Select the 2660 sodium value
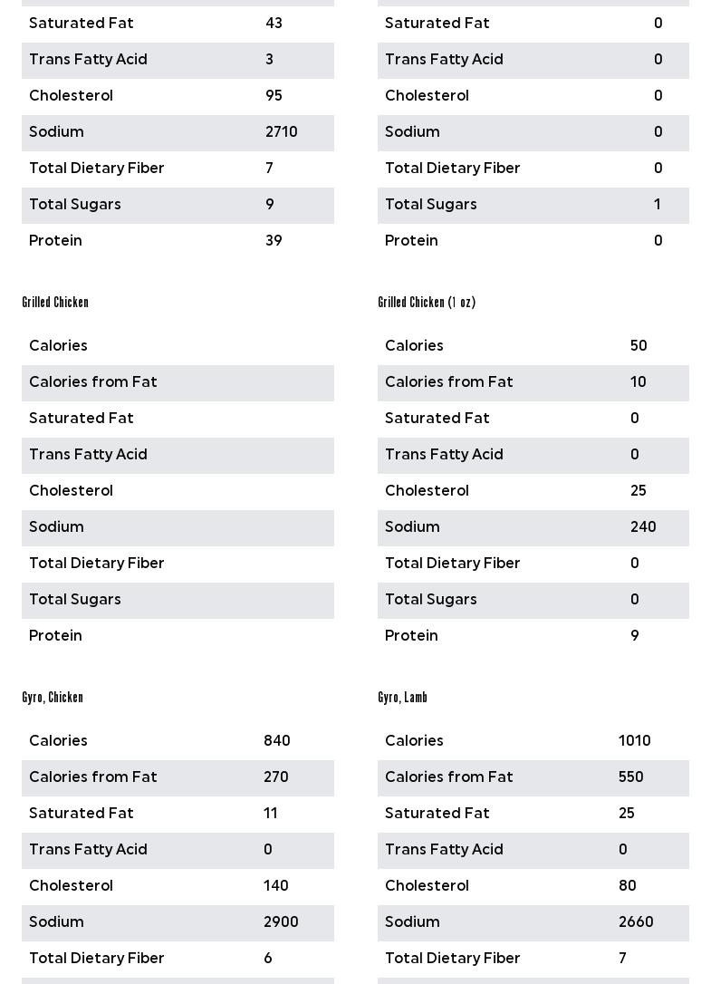Screen dimensions: 711x984 coord(636,922)
